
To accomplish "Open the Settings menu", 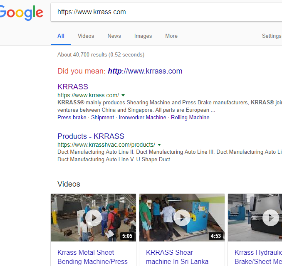I will click(272, 36).
